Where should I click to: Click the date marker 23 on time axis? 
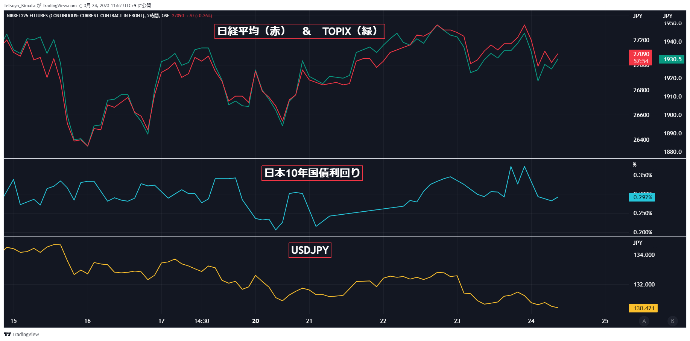click(x=457, y=321)
